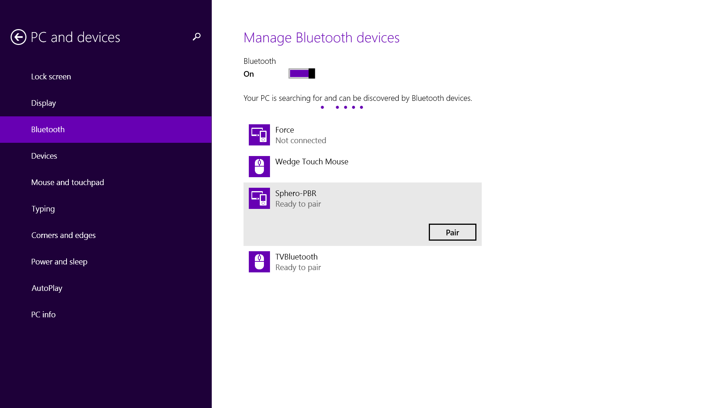Click the back arrow icon
The width and height of the screenshot is (726, 408).
click(x=18, y=37)
